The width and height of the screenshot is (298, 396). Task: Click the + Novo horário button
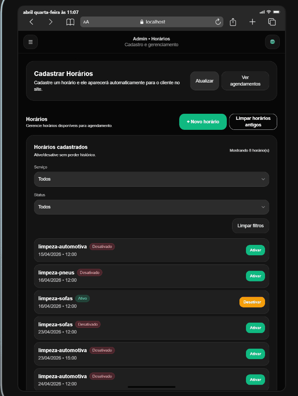click(203, 122)
